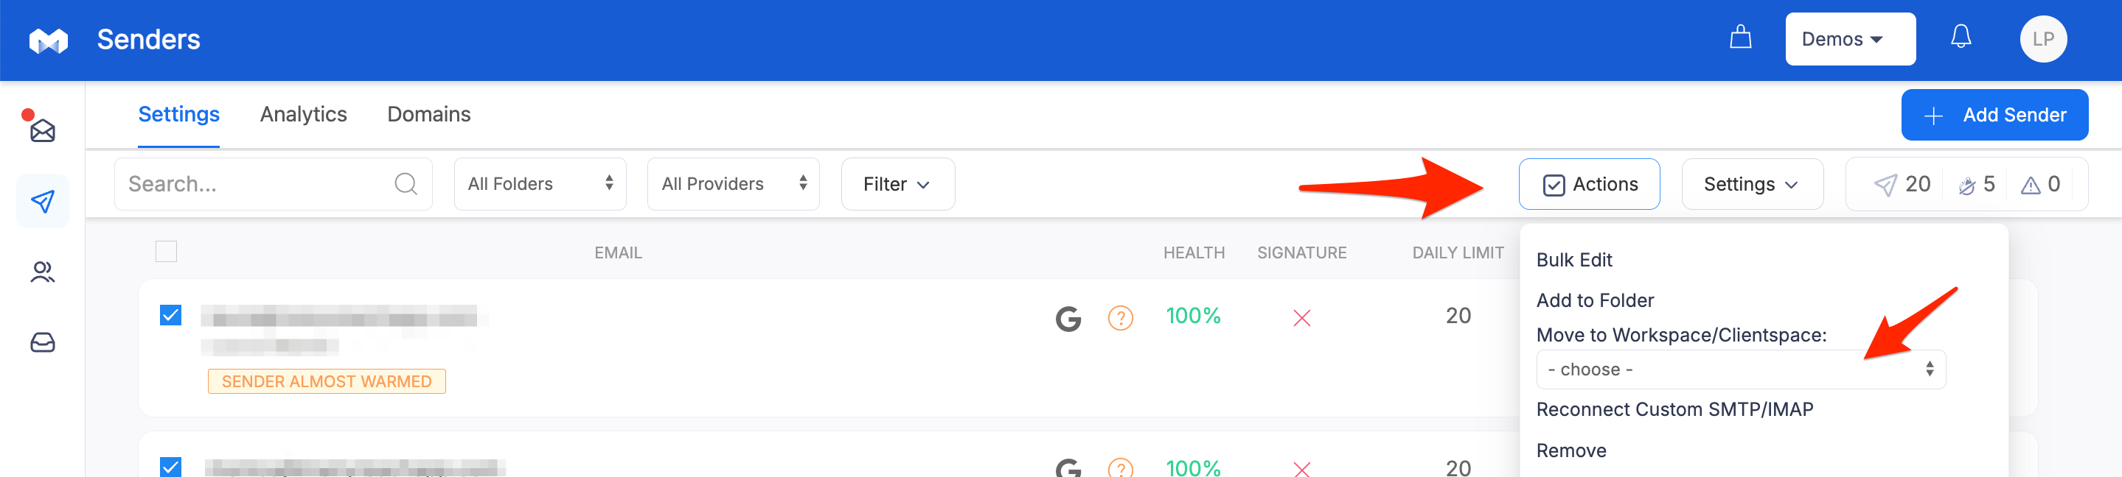2122x477 pixels.
Task: Toggle the select-all checkbox in table header
Action: [x=167, y=252]
